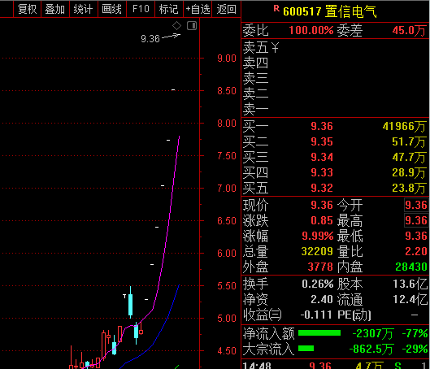This screenshot has width=430, height=369.
Task: Open F10 company info
Action: [x=141, y=9]
